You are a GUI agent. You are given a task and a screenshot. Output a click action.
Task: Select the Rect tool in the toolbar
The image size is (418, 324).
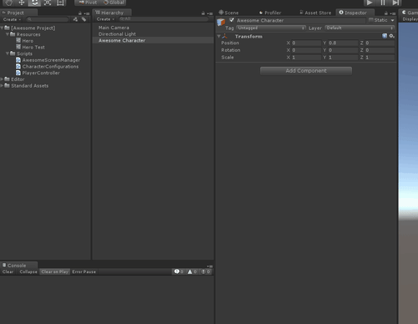[x=60, y=3]
